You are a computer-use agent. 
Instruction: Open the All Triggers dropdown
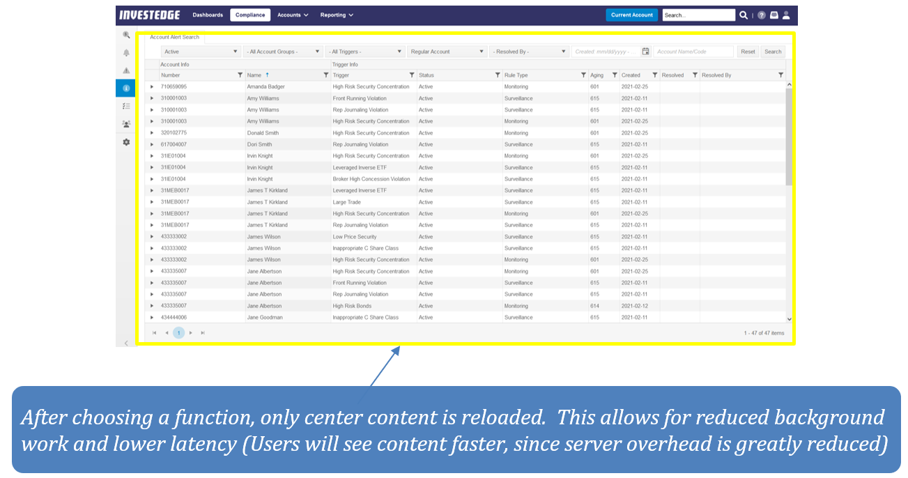click(x=365, y=52)
